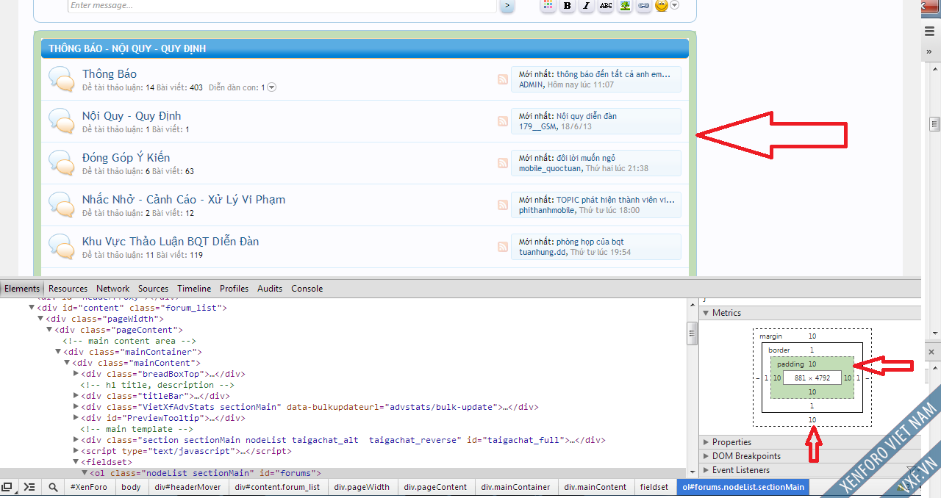The image size is (941, 498).
Task: Click RSS feed icon for Thông Báo
Action: point(503,79)
